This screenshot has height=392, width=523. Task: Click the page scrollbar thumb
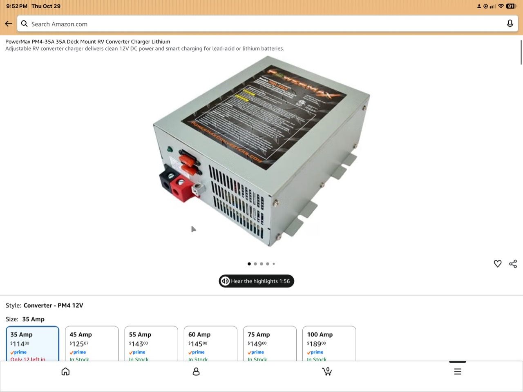[521, 52]
